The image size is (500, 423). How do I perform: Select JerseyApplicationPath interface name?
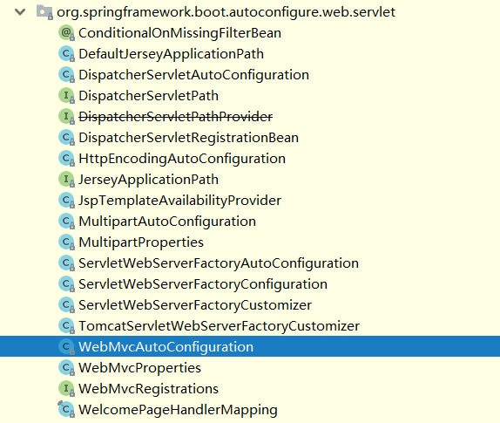[148, 180]
